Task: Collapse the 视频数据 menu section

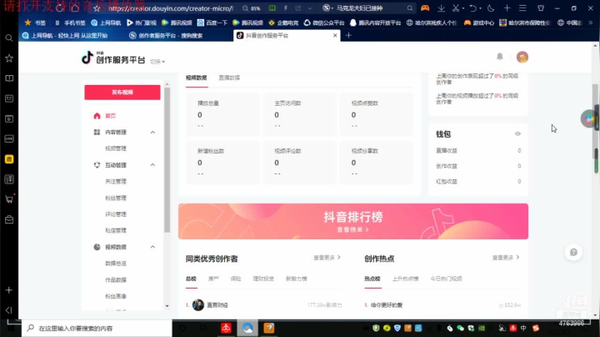Action: [x=152, y=247]
